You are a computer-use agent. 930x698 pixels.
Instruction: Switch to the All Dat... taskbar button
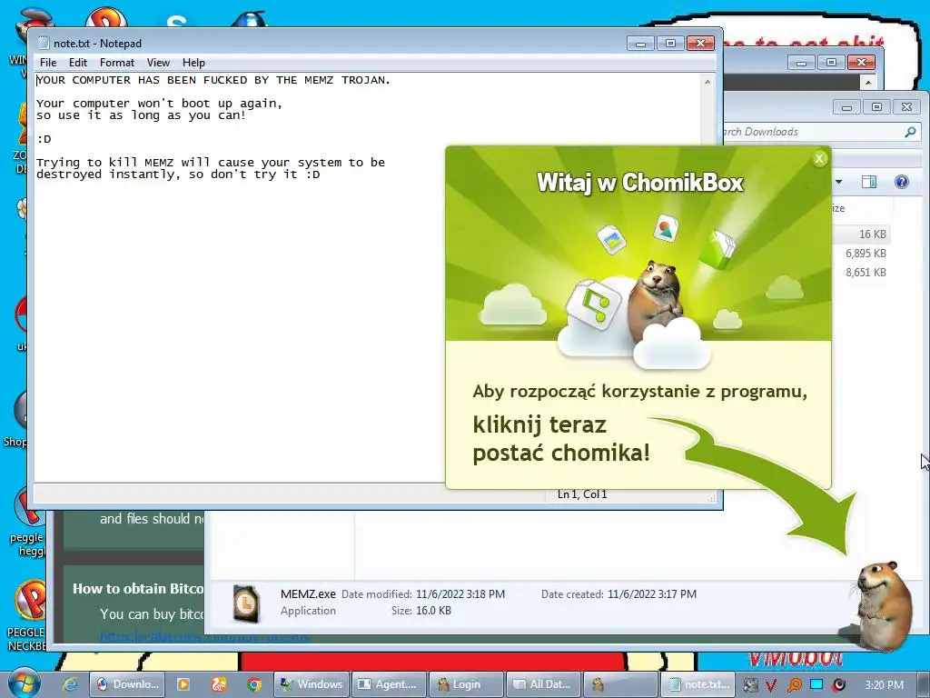(543, 684)
